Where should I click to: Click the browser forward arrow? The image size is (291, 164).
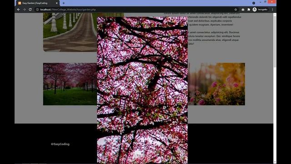[x=24, y=10]
